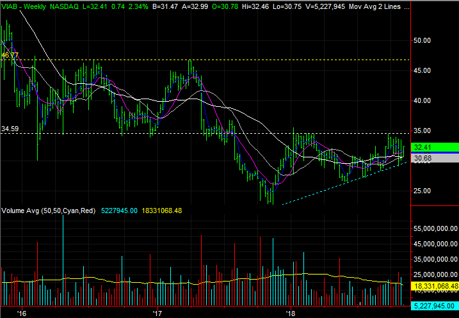Click the 45.00 price axis label
Screen dimensions: 459x318
coord(422,70)
